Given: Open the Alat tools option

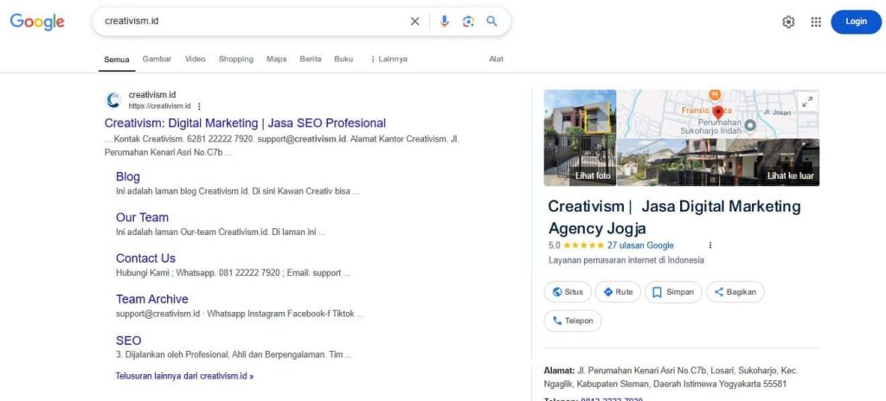Looking at the screenshot, I should coord(496,59).
